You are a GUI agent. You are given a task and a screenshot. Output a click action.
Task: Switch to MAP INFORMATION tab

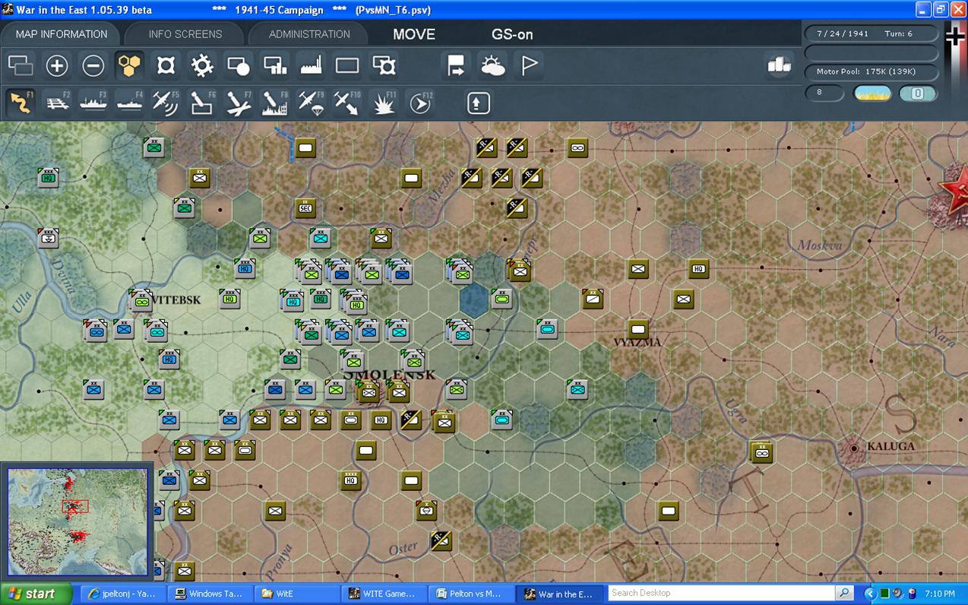pos(62,34)
